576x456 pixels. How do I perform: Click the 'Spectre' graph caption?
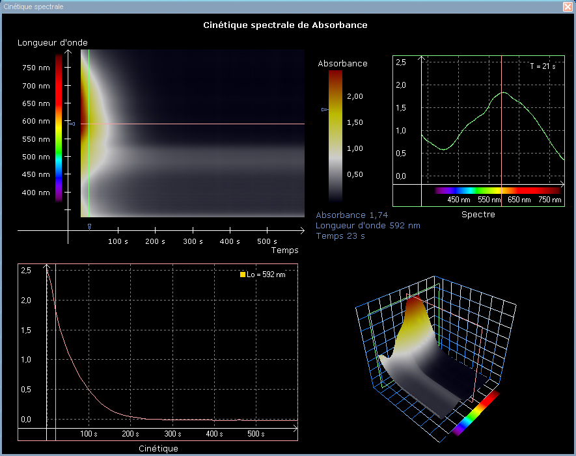pos(478,215)
